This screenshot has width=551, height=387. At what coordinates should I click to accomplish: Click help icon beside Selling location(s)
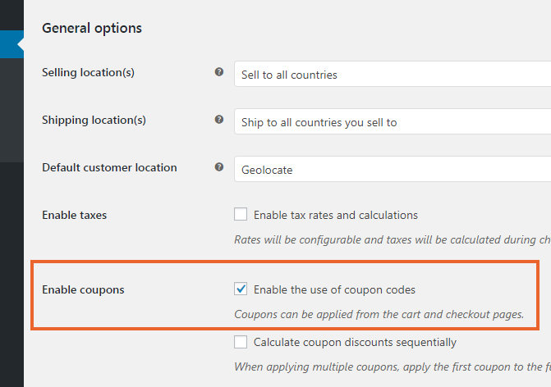[x=219, y=72]
